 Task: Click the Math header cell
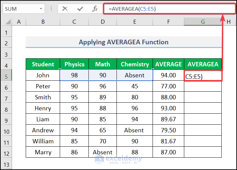point(102,64)
